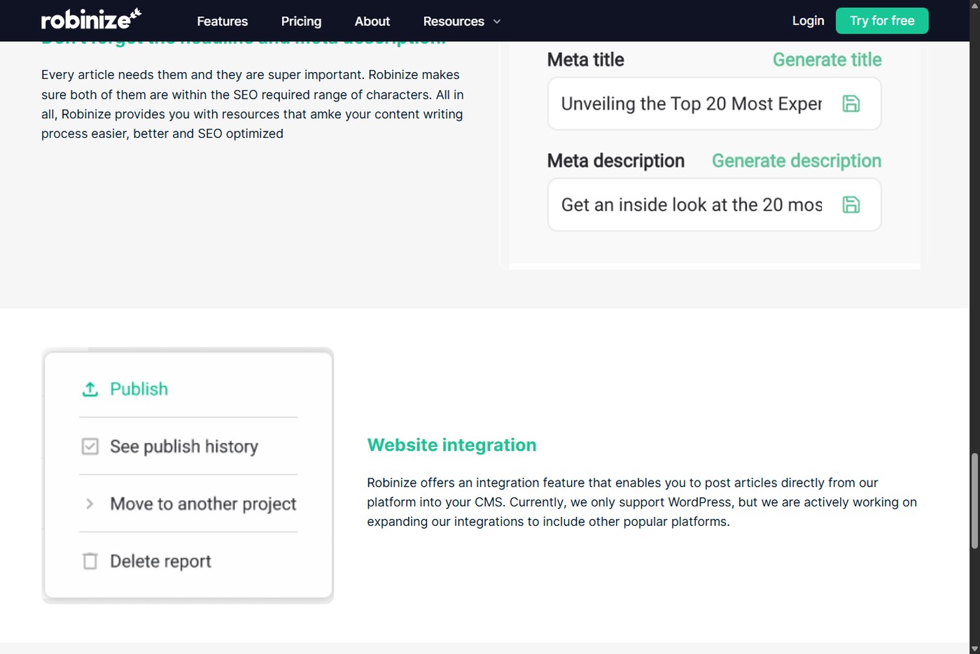Click the paragraph starting "Robinize offers an integration"
The width and height of the screenshot is (980, 654).
pos(642,502)
